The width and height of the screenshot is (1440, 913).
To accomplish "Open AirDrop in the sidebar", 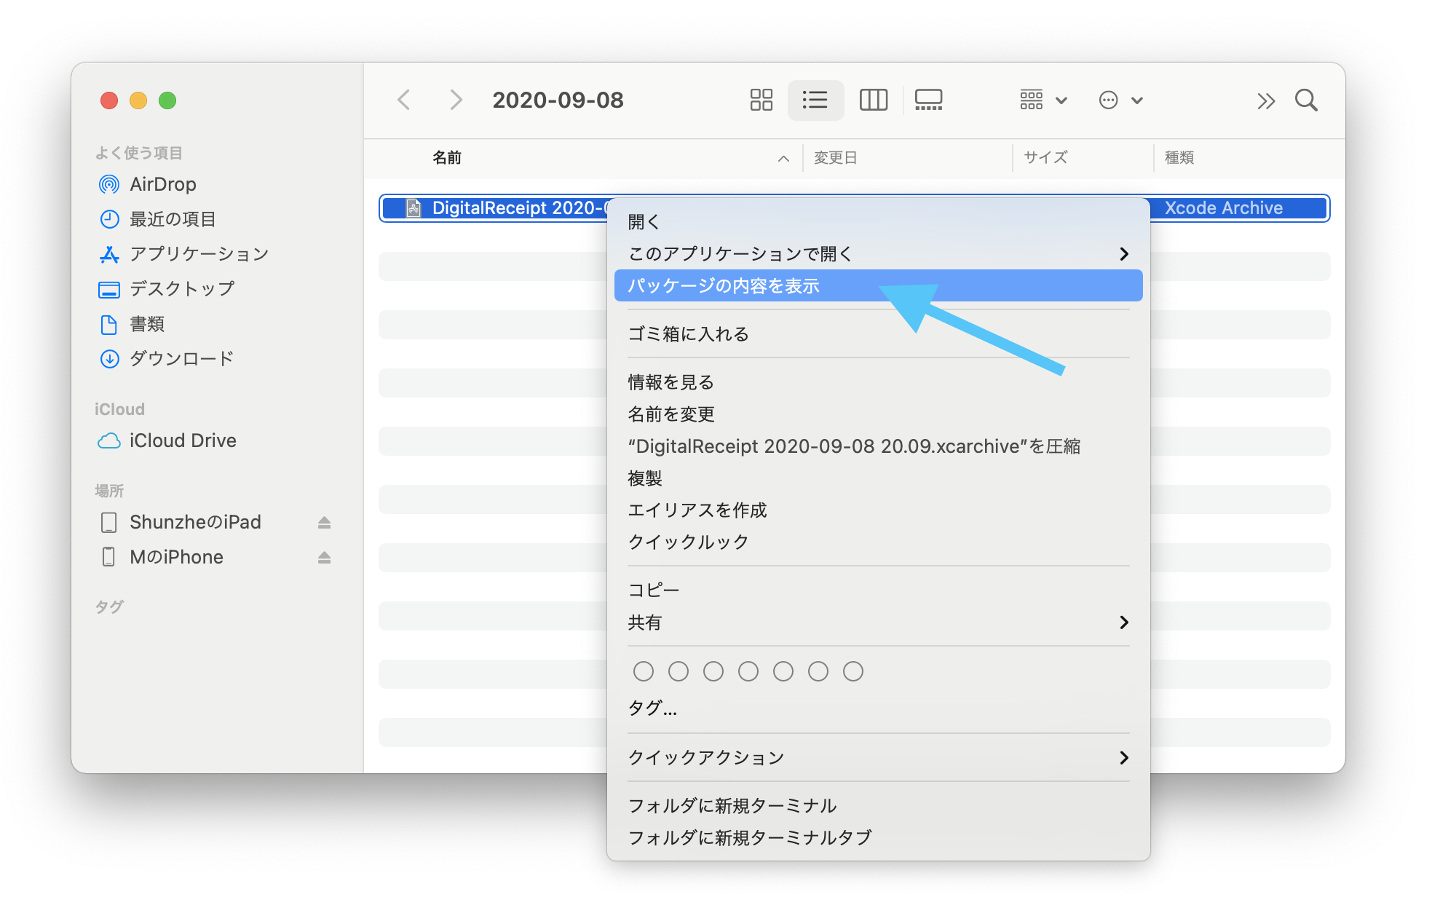I will 148,184.
